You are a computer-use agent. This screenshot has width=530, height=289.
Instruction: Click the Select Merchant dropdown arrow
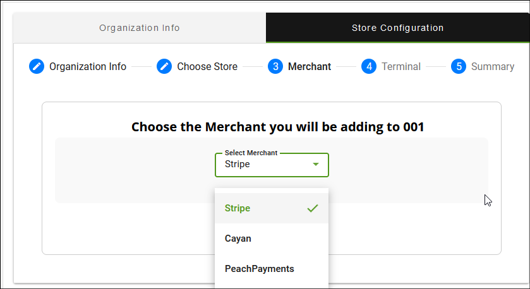(x=316, y=165)
